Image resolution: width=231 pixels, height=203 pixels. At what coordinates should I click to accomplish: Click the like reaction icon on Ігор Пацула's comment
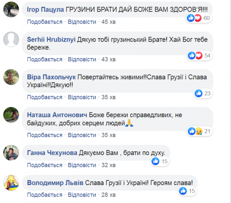(191, 18)
